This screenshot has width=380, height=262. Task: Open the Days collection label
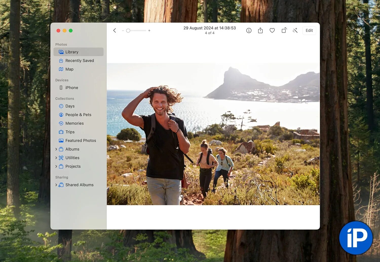(70, 106)
